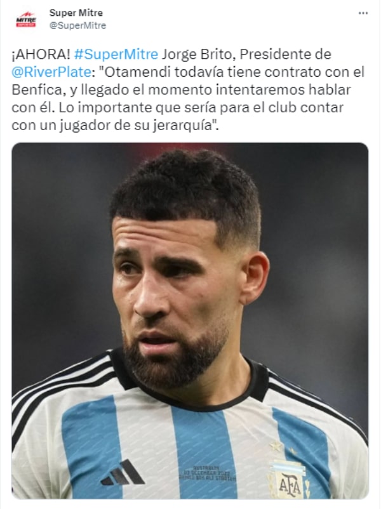Click the word "Benfica" in the tweet text

coord(37,90)
